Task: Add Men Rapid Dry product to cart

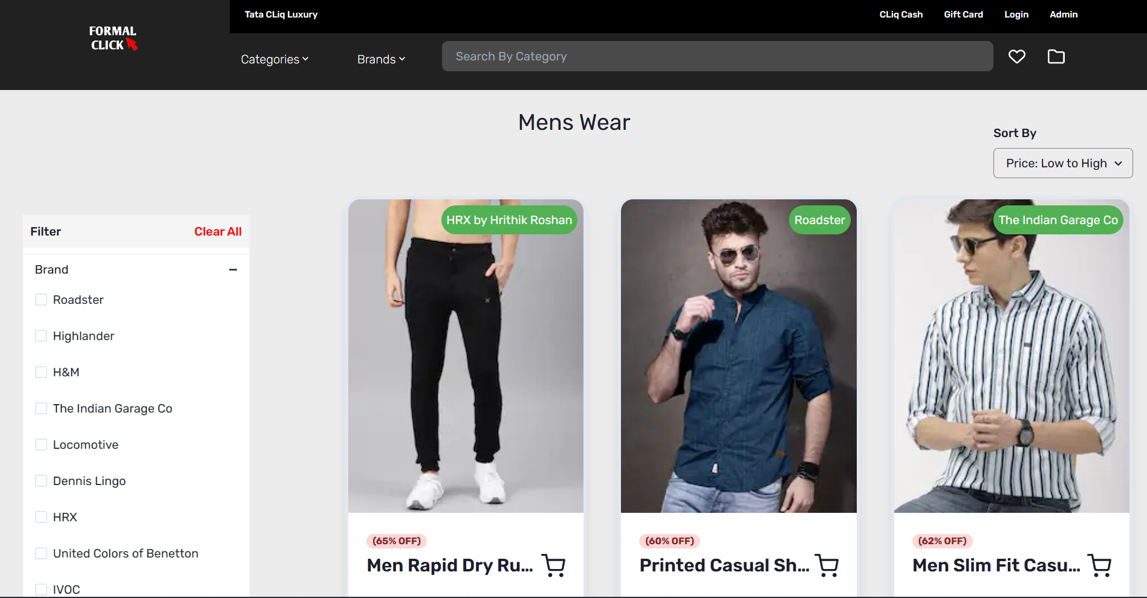Action: pyautogui.click(x=553, y=565)
